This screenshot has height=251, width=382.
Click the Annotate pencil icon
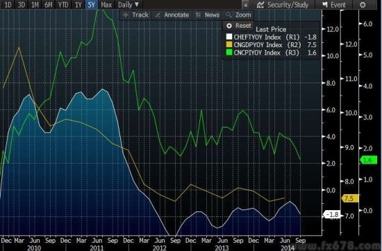(158, 15)
